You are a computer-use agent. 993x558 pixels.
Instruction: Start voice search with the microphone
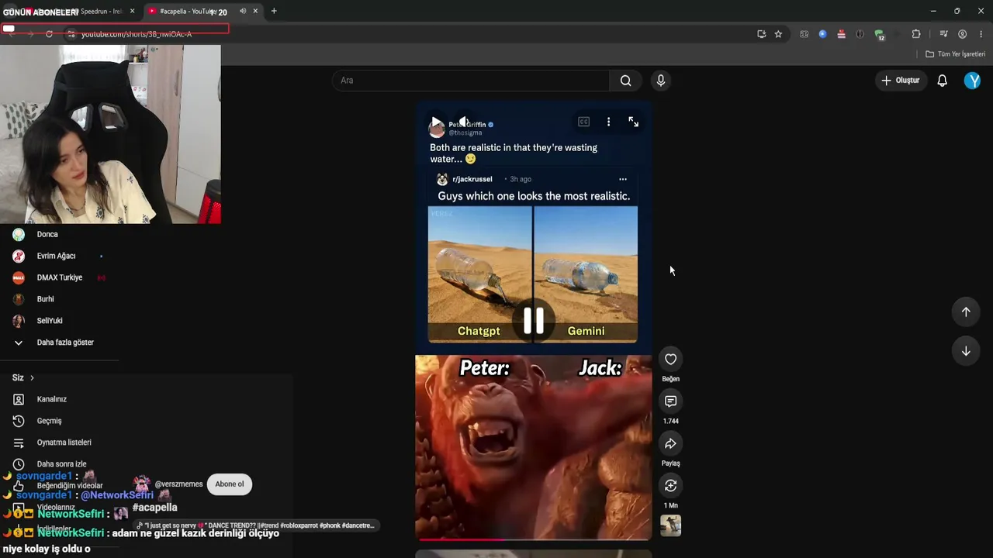click(660, 81)
